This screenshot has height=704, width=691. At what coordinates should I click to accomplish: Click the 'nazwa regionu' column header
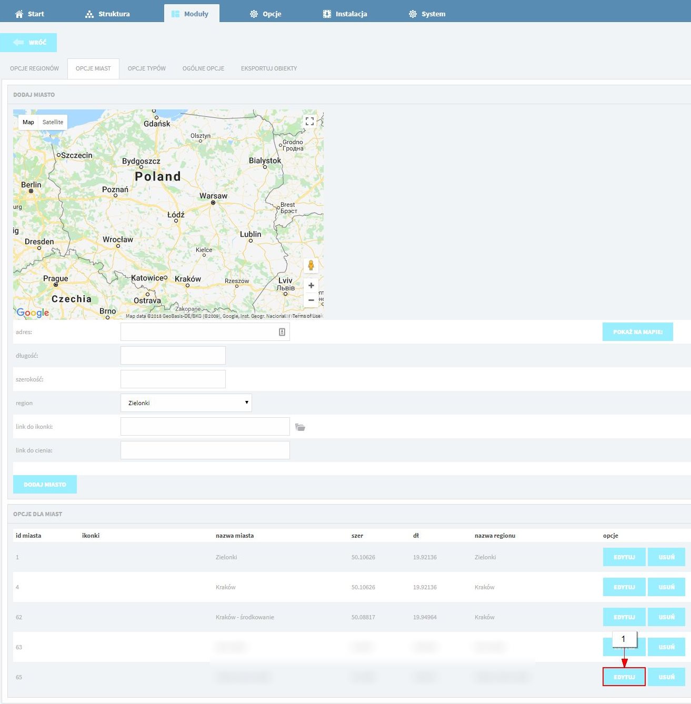(495, 536)
